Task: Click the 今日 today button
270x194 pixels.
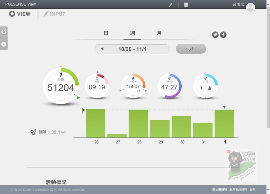Action: 191,49
